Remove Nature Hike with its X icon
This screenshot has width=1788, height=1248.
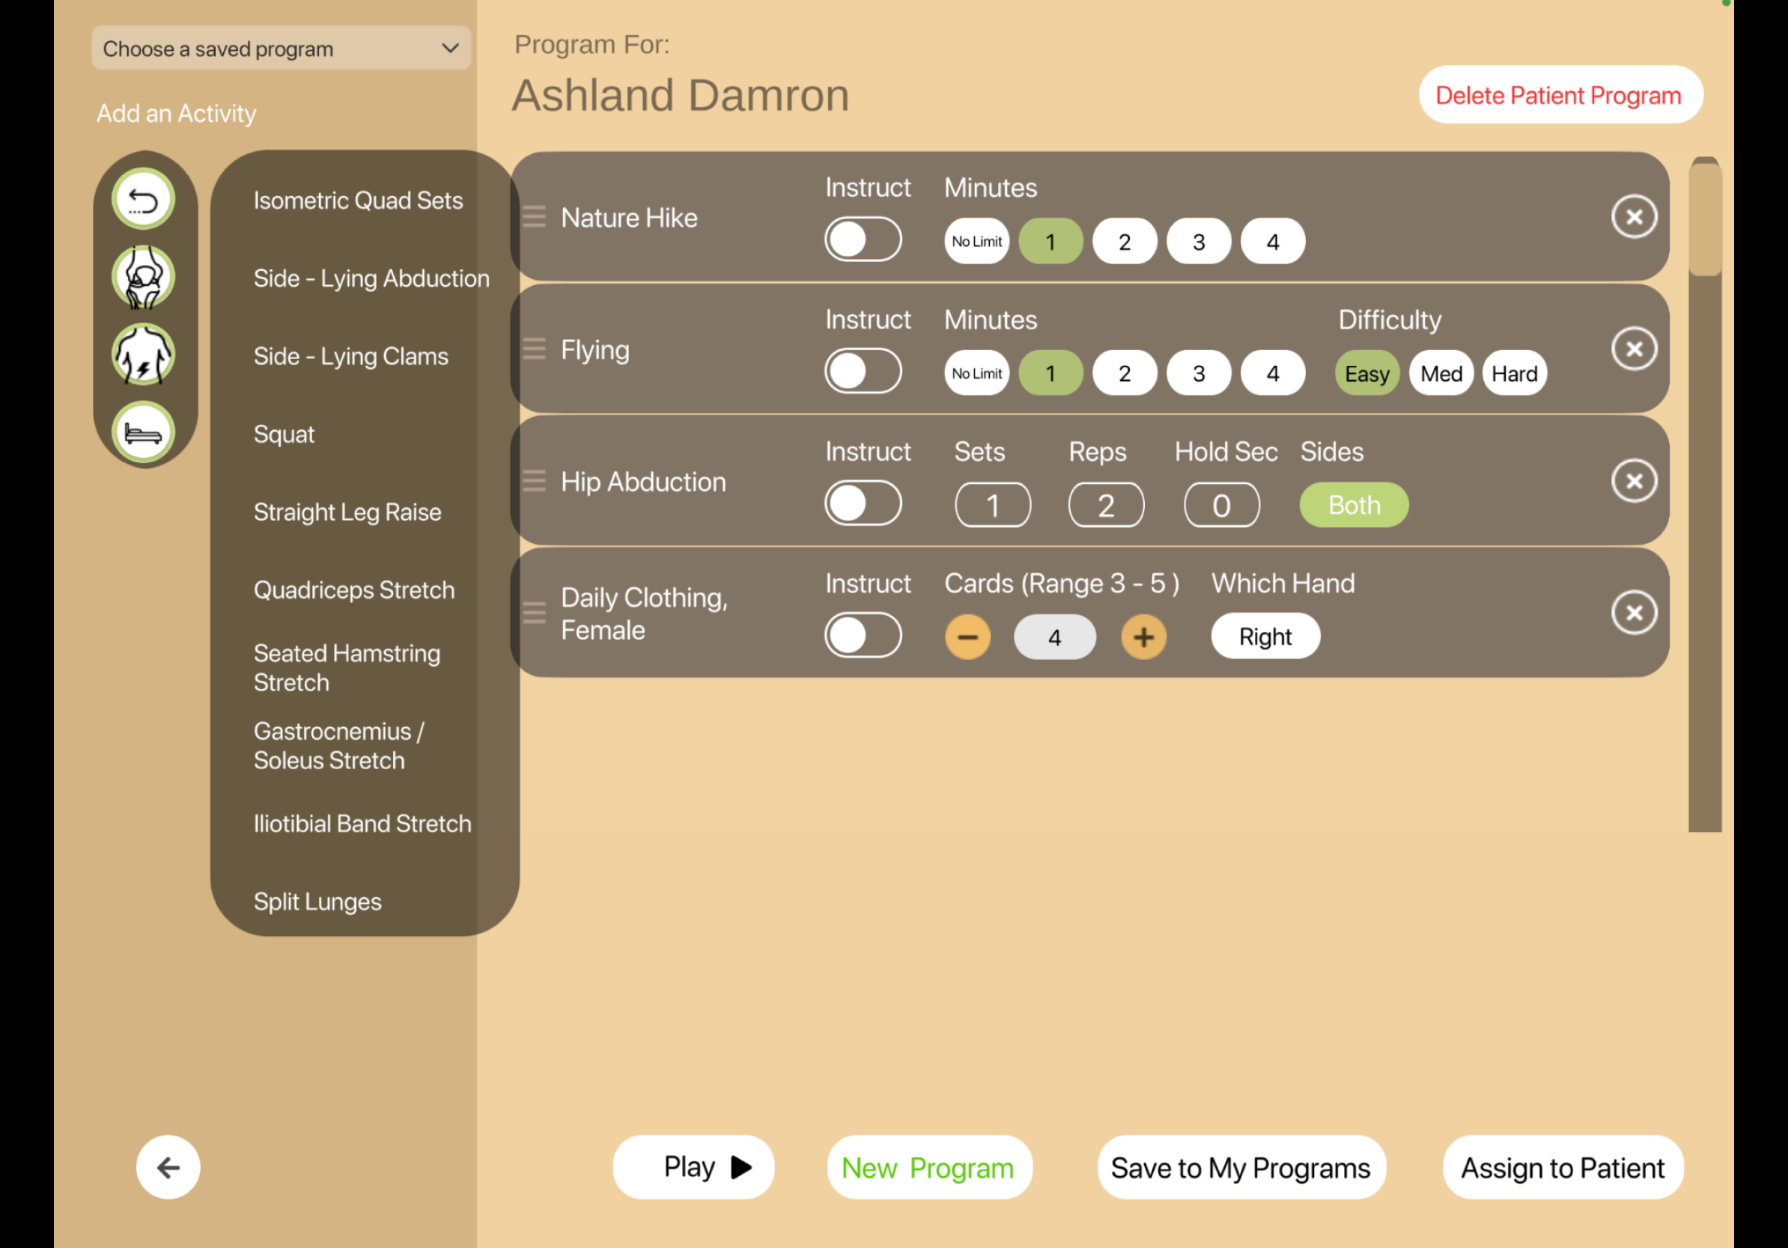click(1633, 217)
